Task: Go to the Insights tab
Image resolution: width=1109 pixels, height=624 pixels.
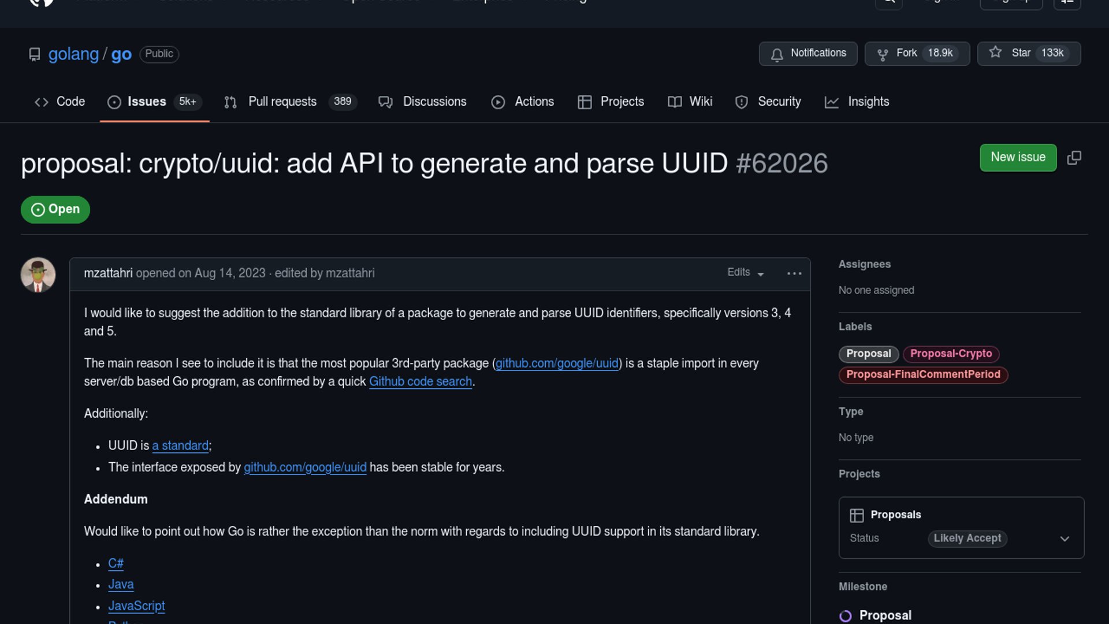Action: (x=868, y=102)
